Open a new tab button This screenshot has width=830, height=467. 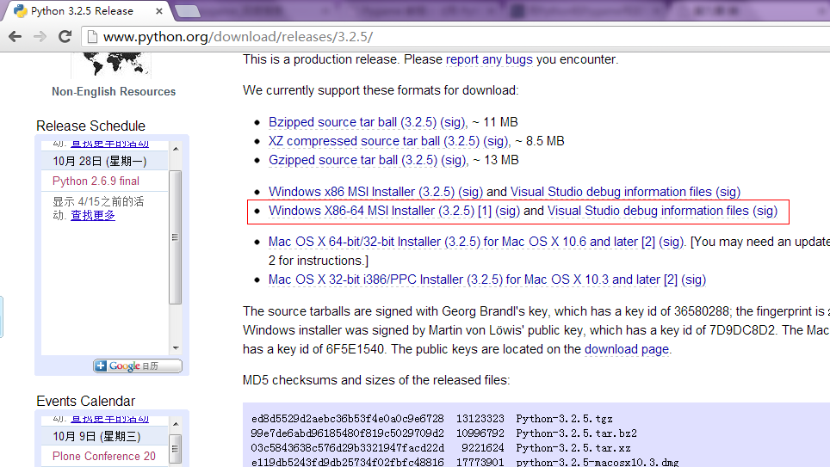coord(188,11)
